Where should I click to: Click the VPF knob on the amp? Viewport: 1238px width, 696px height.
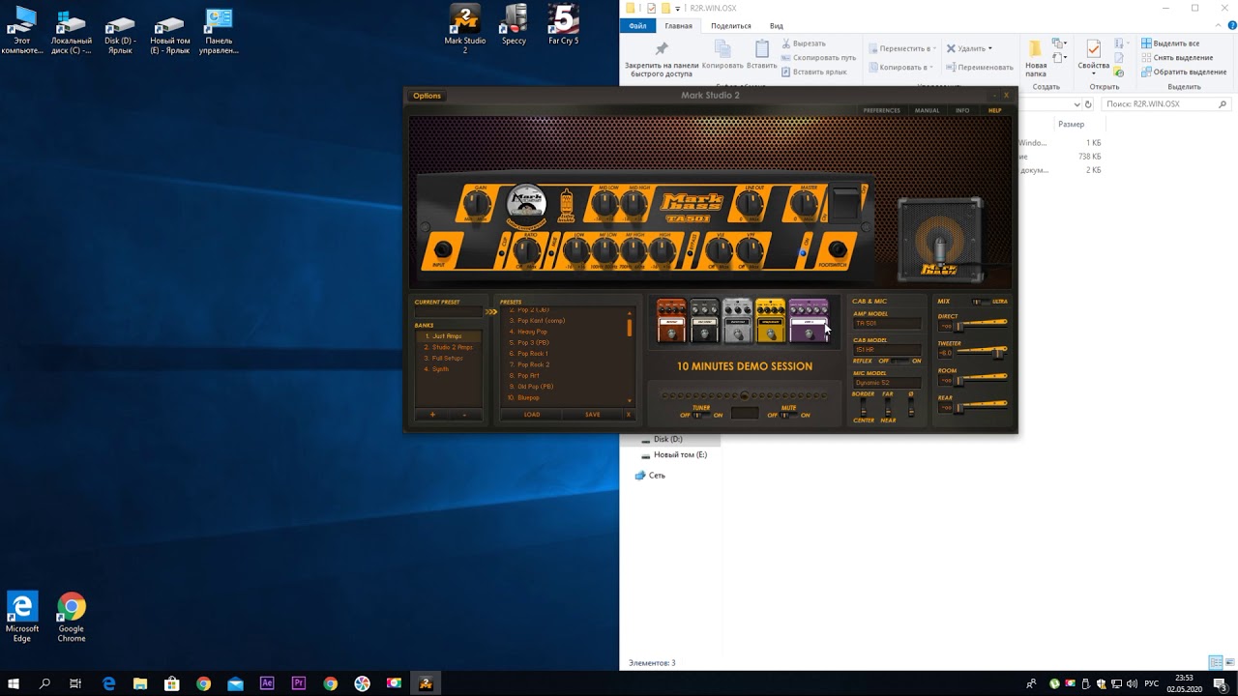(750, 250)
